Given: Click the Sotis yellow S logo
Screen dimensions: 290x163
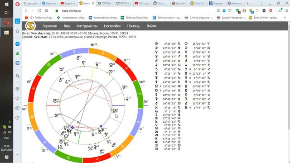Looking at the screenshot, I should click(30, 26).
